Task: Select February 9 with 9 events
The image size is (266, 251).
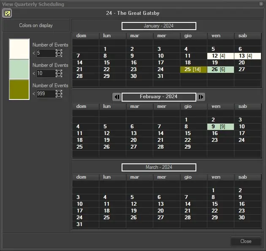Action: click(x=220, y=127)
